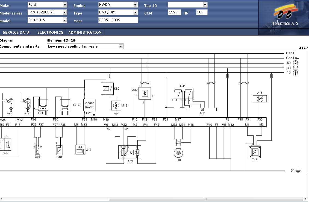
Task: Select the B16 sensor symbol
Action: pyautogui.click(x=37, y=150)
